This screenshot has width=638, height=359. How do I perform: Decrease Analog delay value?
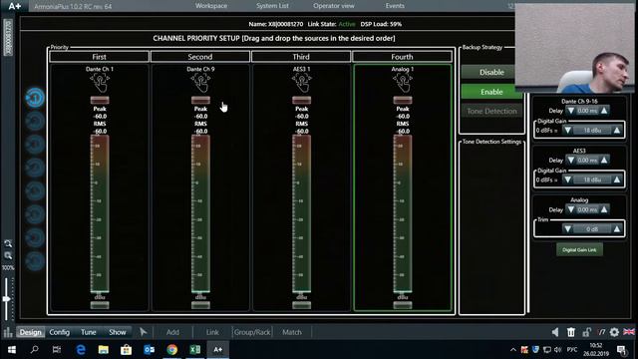(x=571, y=209)
